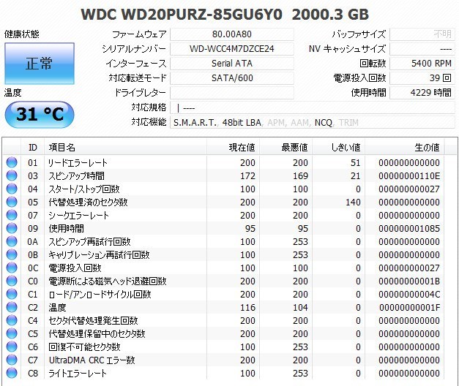Click the 現在値 column header
Image resolution: width=459 pixels, height=386 pixels.
pyautogui.click(x=233, y=147)
